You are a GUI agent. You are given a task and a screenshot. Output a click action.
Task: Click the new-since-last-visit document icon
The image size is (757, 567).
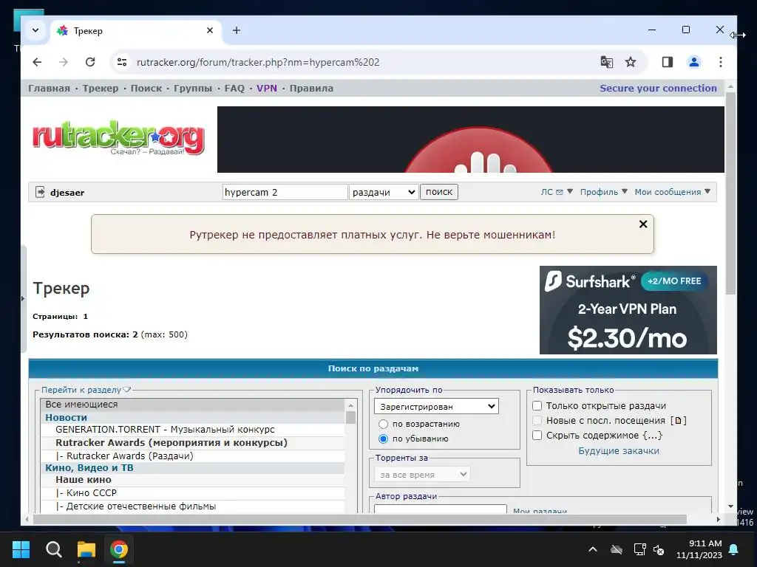click(679, 420)
